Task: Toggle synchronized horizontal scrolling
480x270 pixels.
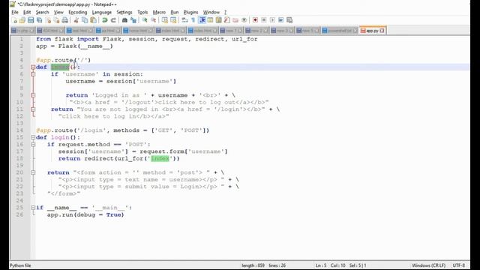Action: pyautogui.click(x=173, y=20)
